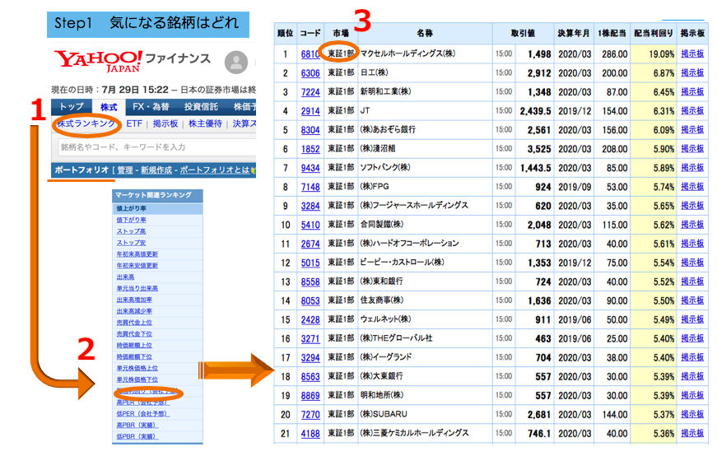Viewport: 717px width, 456px height.
Task: Open stock code 2674 link
Action: click(x=310, y=244)
